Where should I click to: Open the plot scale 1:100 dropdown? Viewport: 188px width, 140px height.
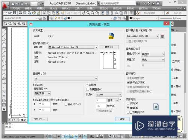pos(109,94)
